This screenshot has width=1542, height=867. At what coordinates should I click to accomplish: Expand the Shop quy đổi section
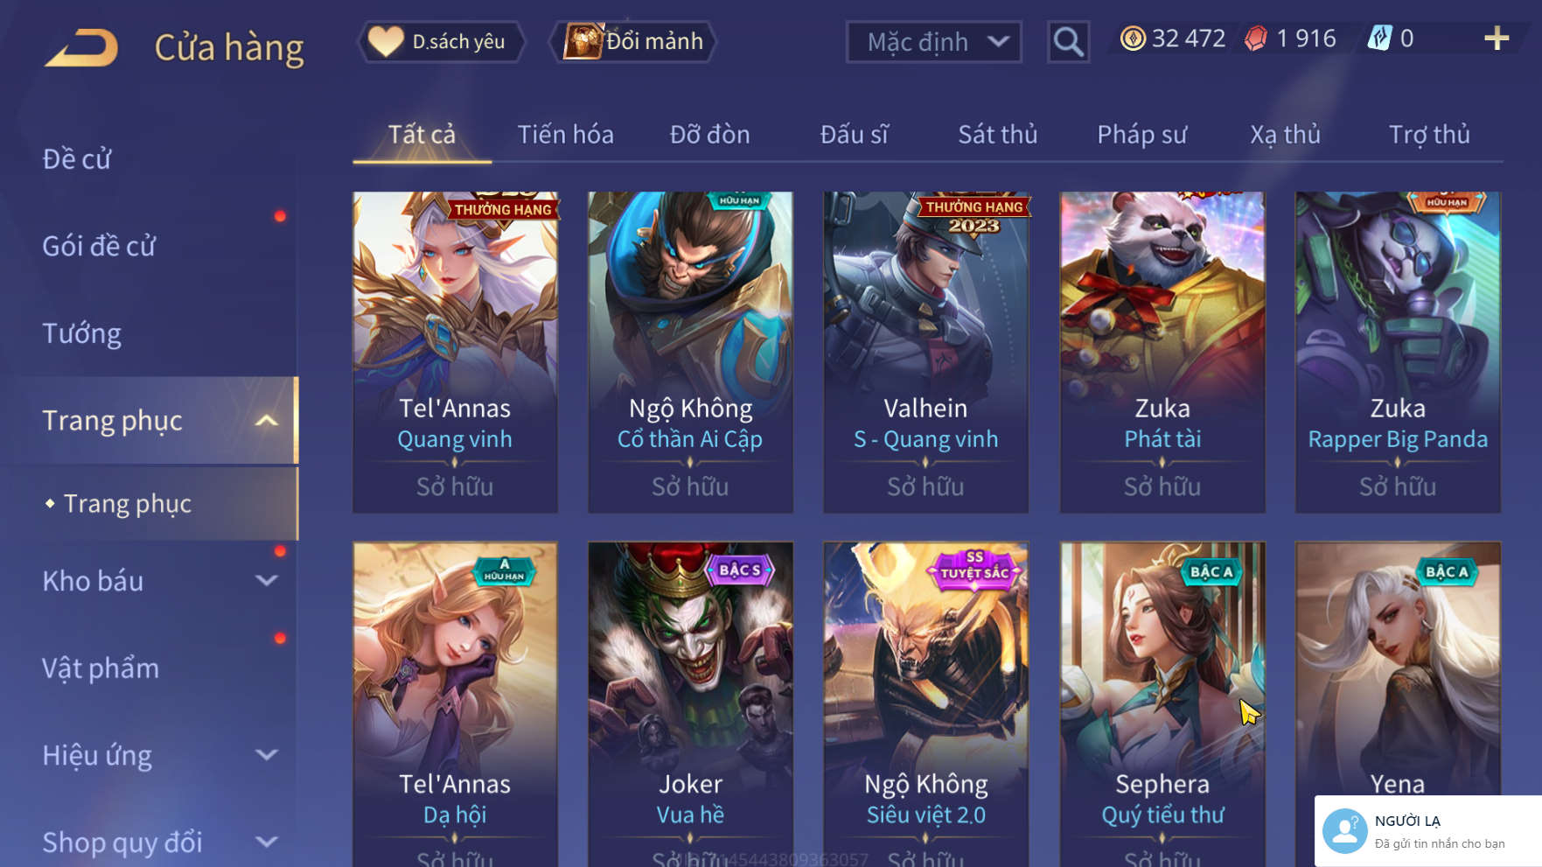[267, 843]
